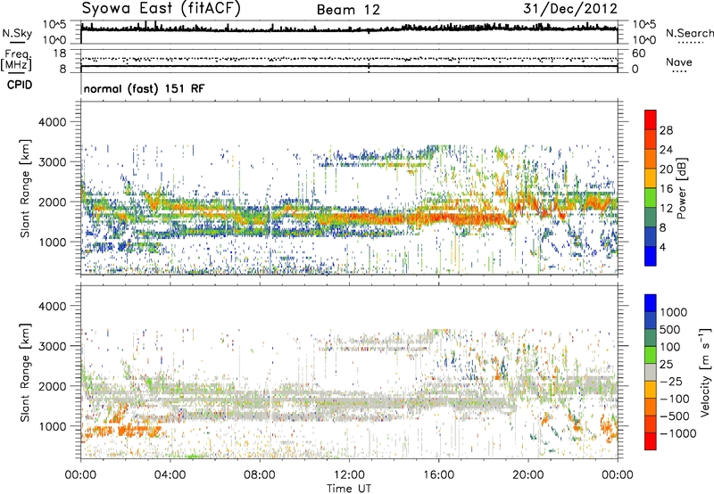Click 'normal (fast) 151 RF' text
Viewport: 714px width, 494px height.
click(x=144, y=88)
